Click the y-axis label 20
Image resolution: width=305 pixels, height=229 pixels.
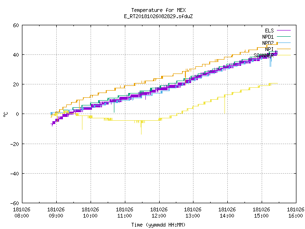[x=16, y=84]
